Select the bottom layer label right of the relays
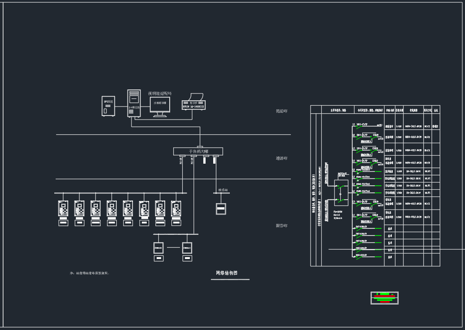This screenshot has width=465, height=330. point(281,226)
